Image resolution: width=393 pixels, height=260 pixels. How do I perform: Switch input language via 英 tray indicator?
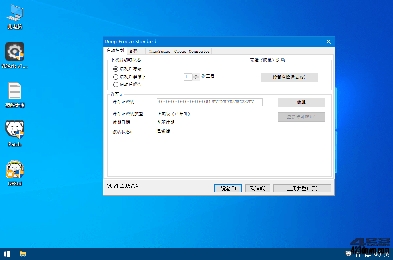tap(386, 254)
